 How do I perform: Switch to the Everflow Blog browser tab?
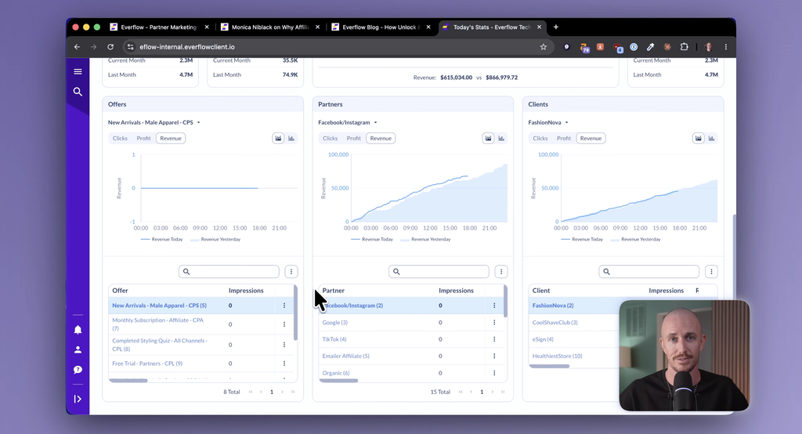[x=381, y=27]
